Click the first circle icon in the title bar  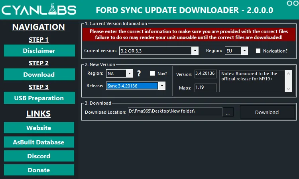tap(289, 3)
